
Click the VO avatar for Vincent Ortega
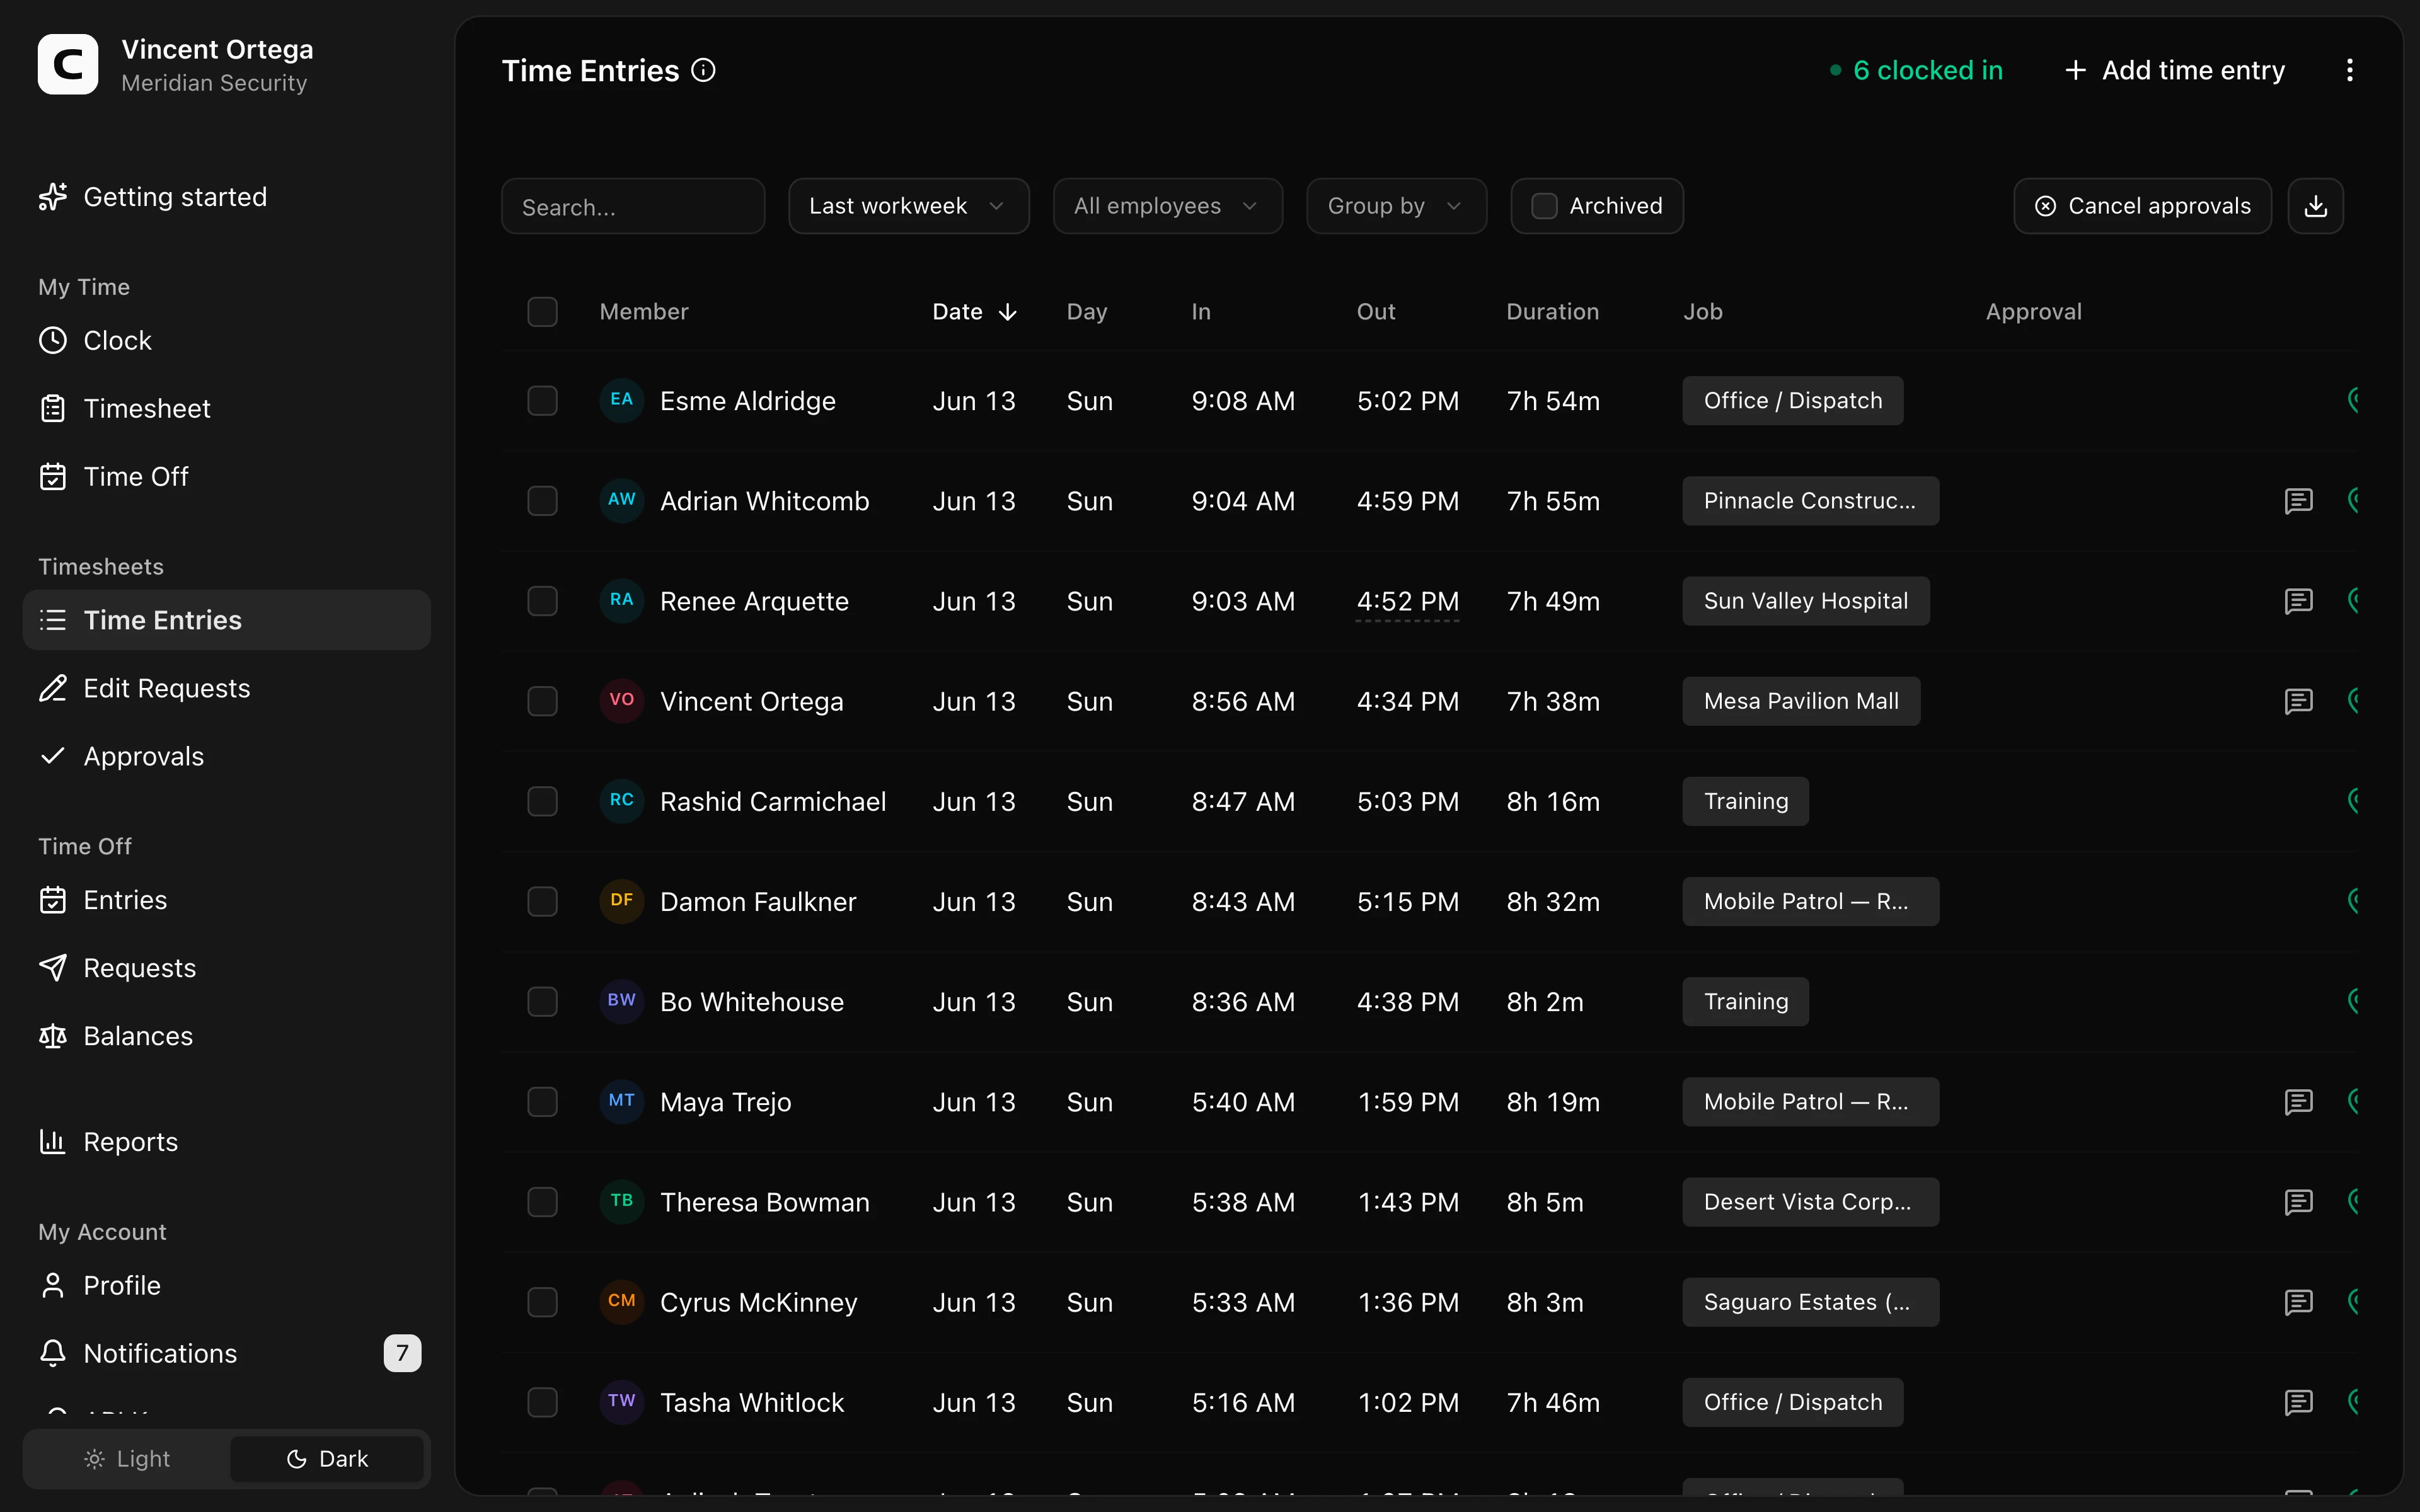621,701
